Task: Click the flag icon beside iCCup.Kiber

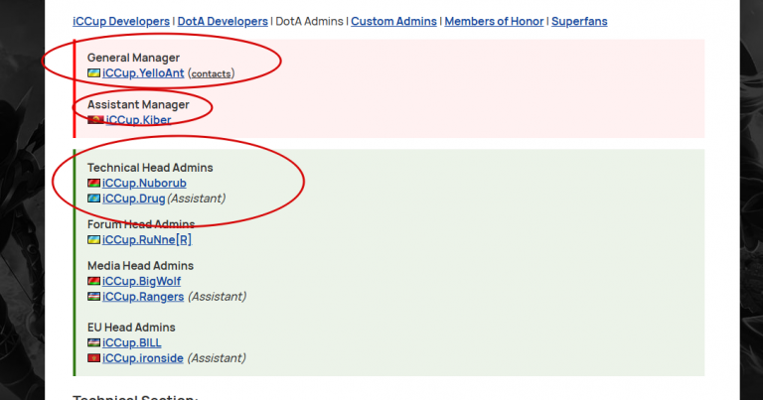Action: pyautogui.click(x=95, y=119)
